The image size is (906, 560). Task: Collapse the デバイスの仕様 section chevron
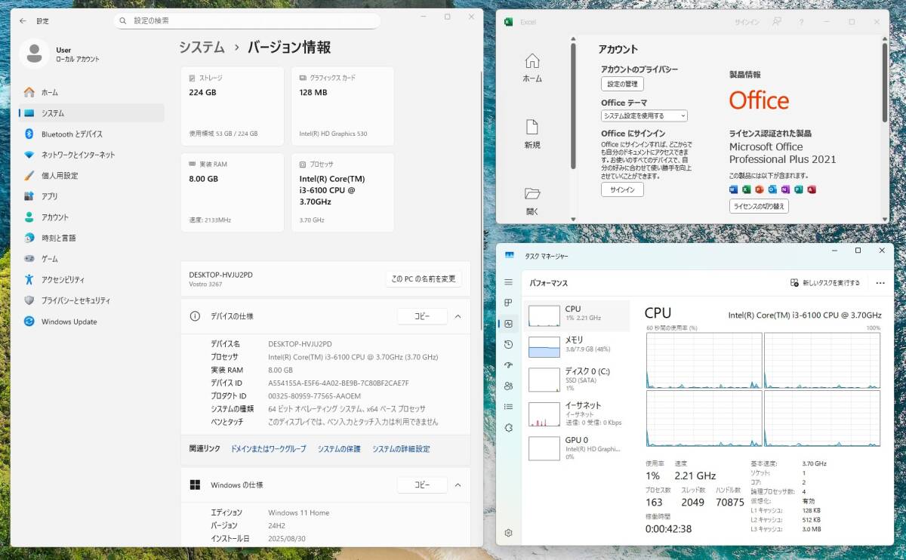point(458,316)
